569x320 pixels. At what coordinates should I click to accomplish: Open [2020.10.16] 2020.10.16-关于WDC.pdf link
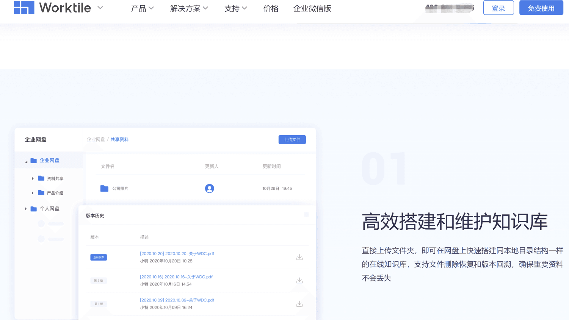176,277
